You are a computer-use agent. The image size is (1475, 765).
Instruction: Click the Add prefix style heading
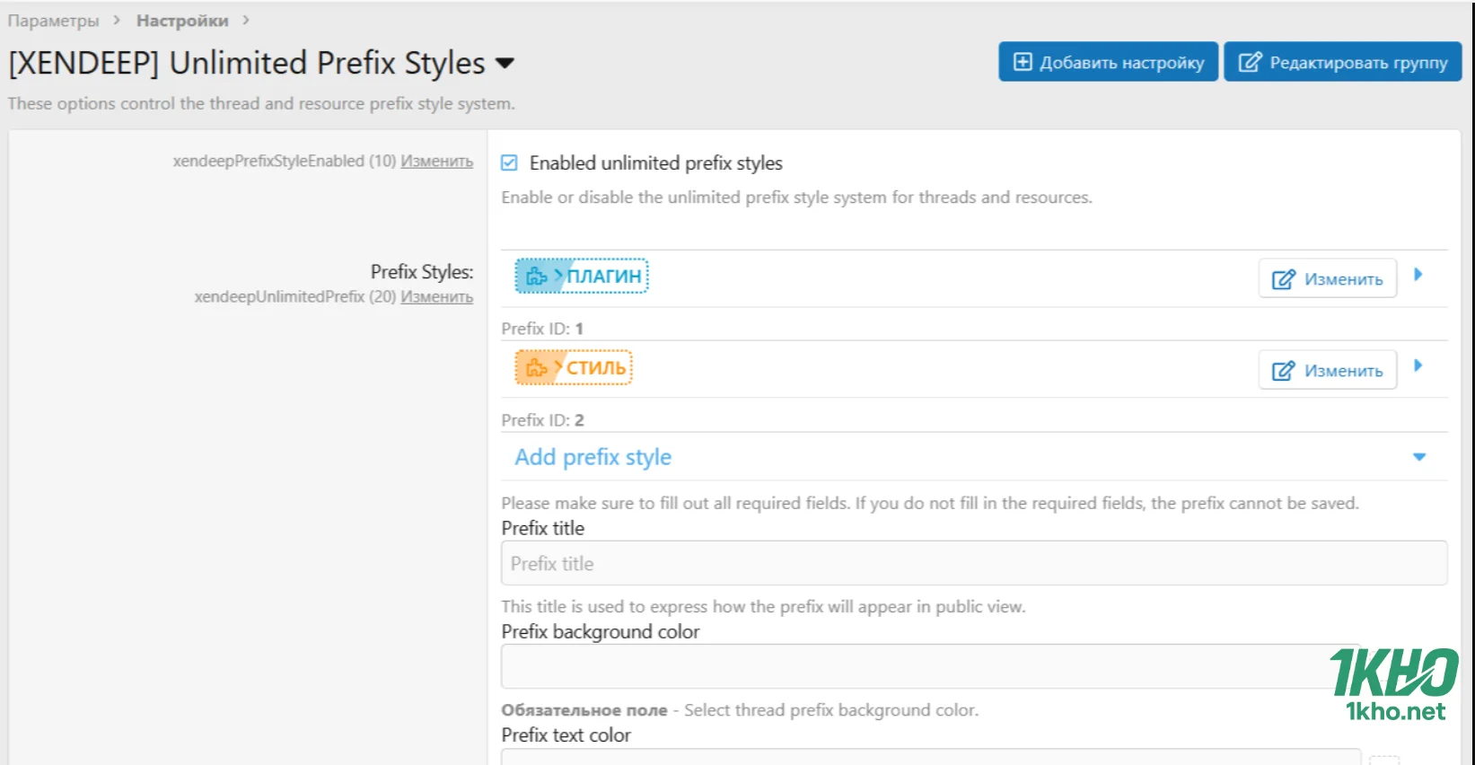pyautogui.click(x=593, y=457)
